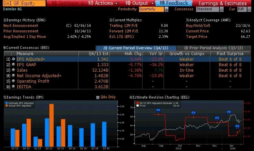Switch to Current Period Overview (Q4/13) tab
Image resolution: width=254 pixels, height=151 pixels.
click(136, 48)
